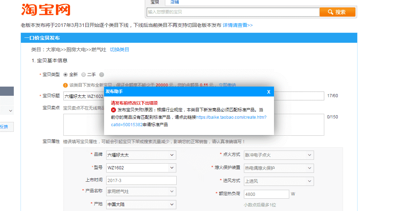The width and height of the screenshot is (394, 211).
Task: Click the 宝贝标题 input field
Action: click(x=194, y=96)
